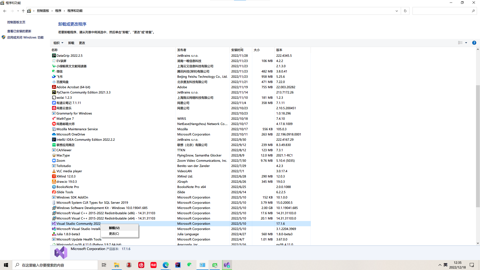The width and height of the screenshot is (480, 270).
Task: Click the back arrow navigation button
Action: point(5,11)
